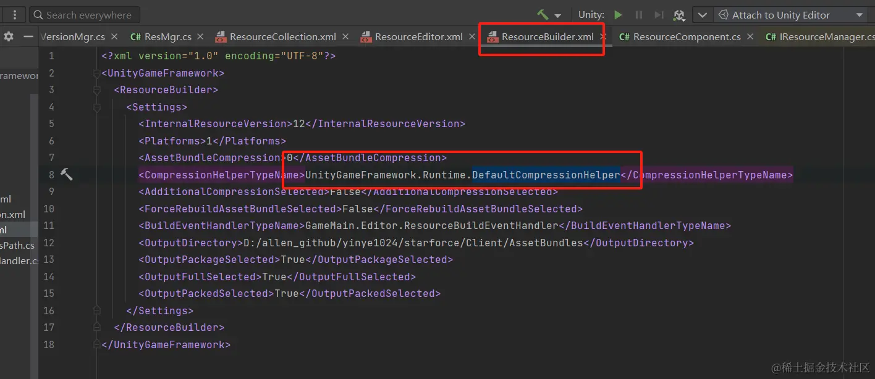Close the ResourceComponent.cs tab
The height and width of the screenshot is (379, 875).
pos(750,36)
